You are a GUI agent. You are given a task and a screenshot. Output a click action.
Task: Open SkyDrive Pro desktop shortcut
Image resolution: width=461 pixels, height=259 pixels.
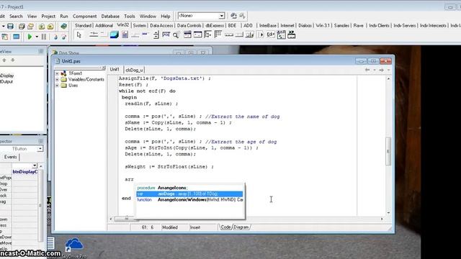(74, 248)
